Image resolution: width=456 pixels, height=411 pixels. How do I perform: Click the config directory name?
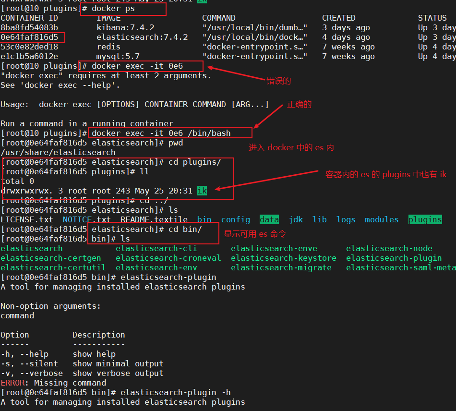point(236,219)
